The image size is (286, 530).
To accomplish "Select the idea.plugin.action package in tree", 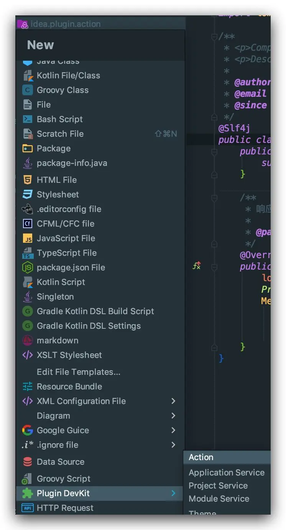I will (x=65, y=24).
